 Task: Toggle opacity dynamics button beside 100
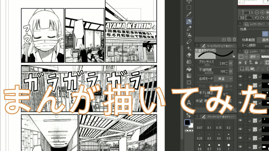(x=231, y=71)
